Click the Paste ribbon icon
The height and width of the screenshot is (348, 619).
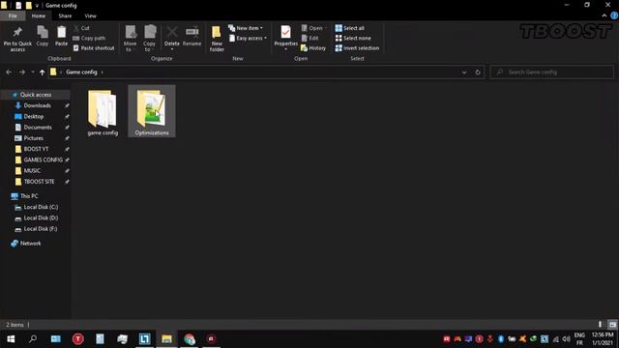coord(61,37)
